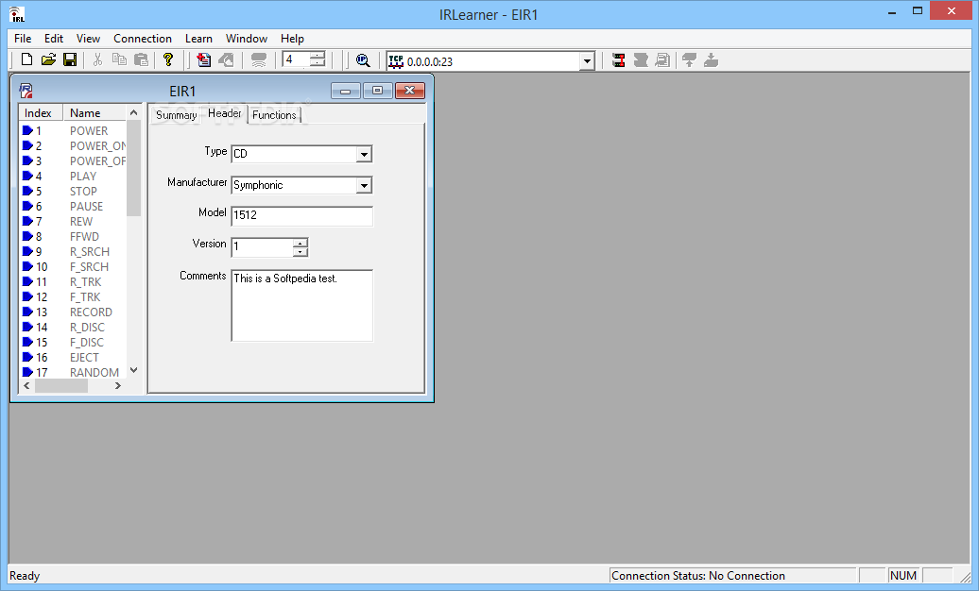Image resolution: width=979 pixels, height=591 pixels.
Task: Create a new file with the New icon
Action: pos(26,59)
